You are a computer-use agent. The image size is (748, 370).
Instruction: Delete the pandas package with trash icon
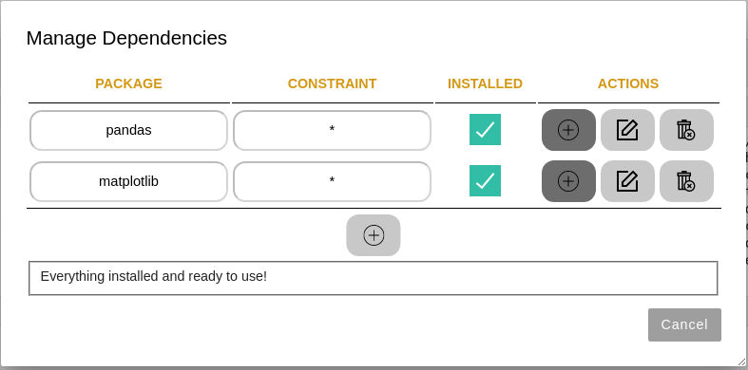(686, 130)
